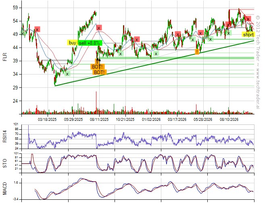Select the lower orange BOT! label

click(x=100, y=72)
